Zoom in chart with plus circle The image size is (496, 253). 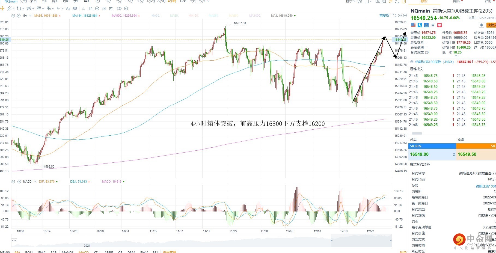click(405, 16)
